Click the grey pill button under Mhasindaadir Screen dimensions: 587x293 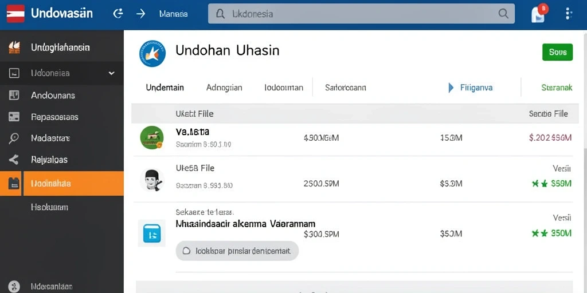[x=237, y=251]
